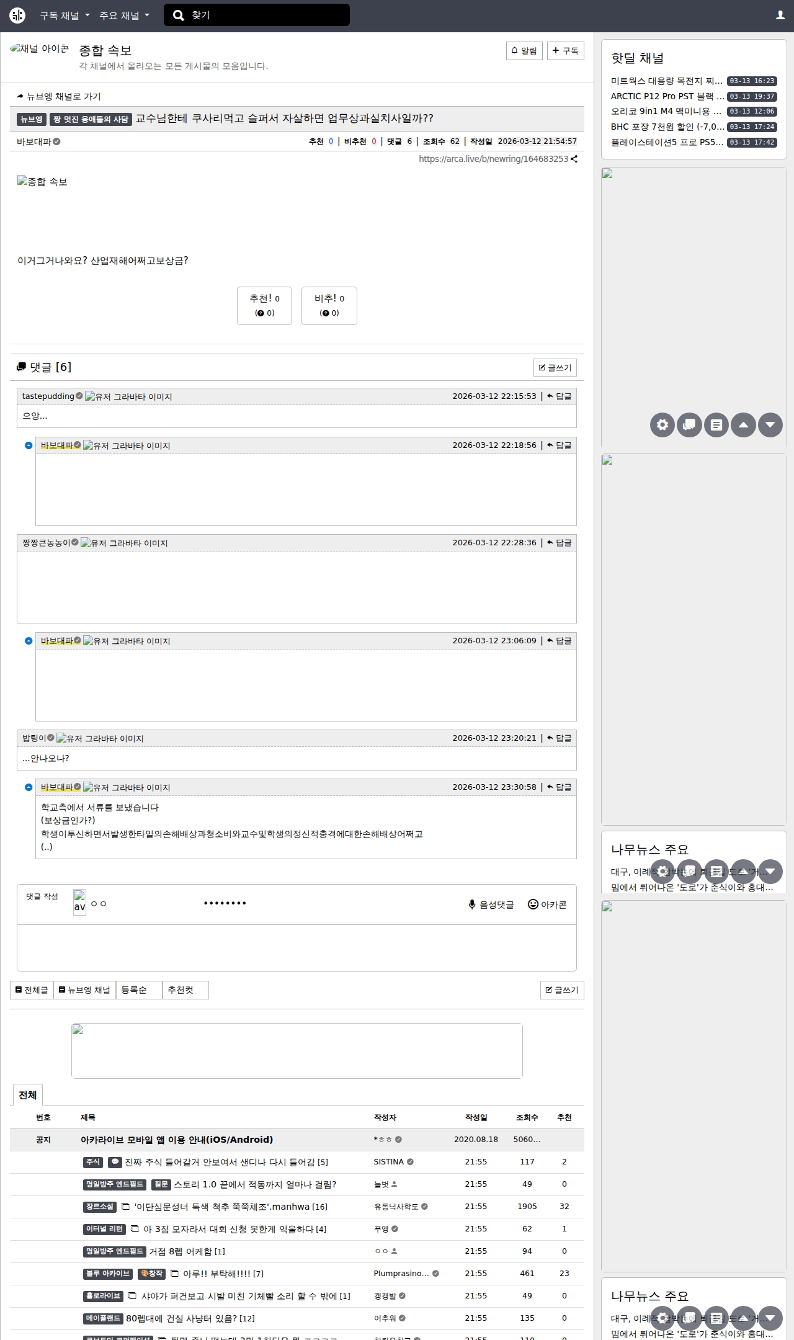Image resolution: width=794 pixels, height=1340 pixels.
Task: Click the 조회수 column header
Action: click(x=527, y=1117)
